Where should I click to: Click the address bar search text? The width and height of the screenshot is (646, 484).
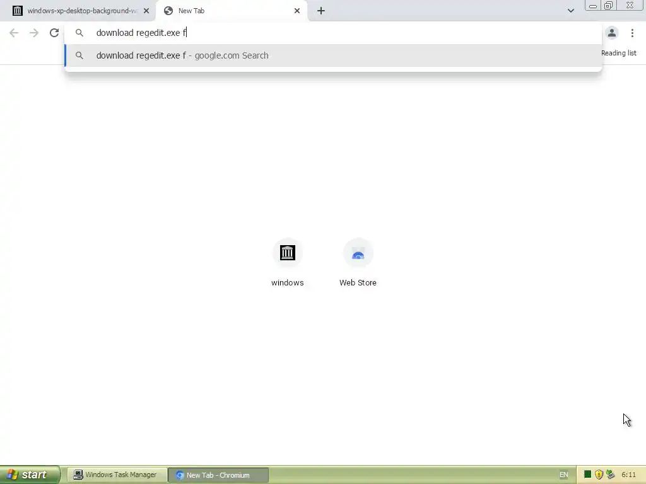(141, 33)
